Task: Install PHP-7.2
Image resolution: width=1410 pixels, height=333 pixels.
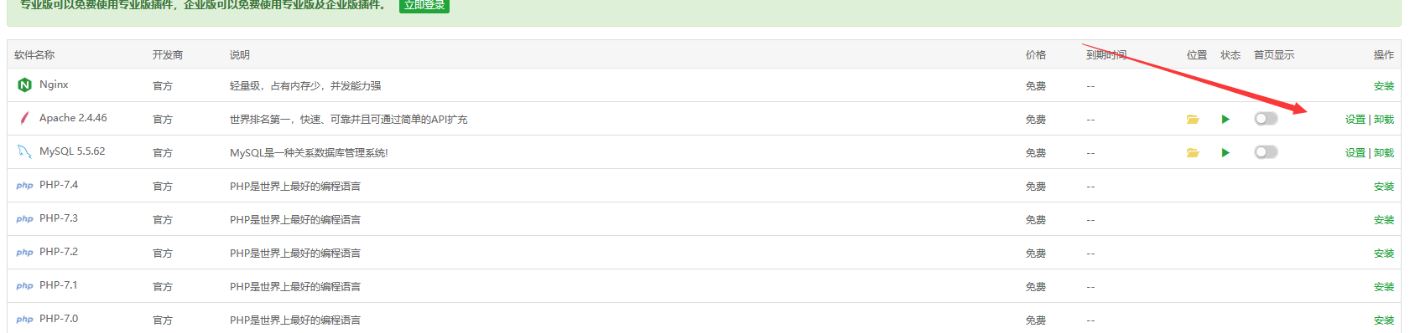Action: coord(1384,254)
